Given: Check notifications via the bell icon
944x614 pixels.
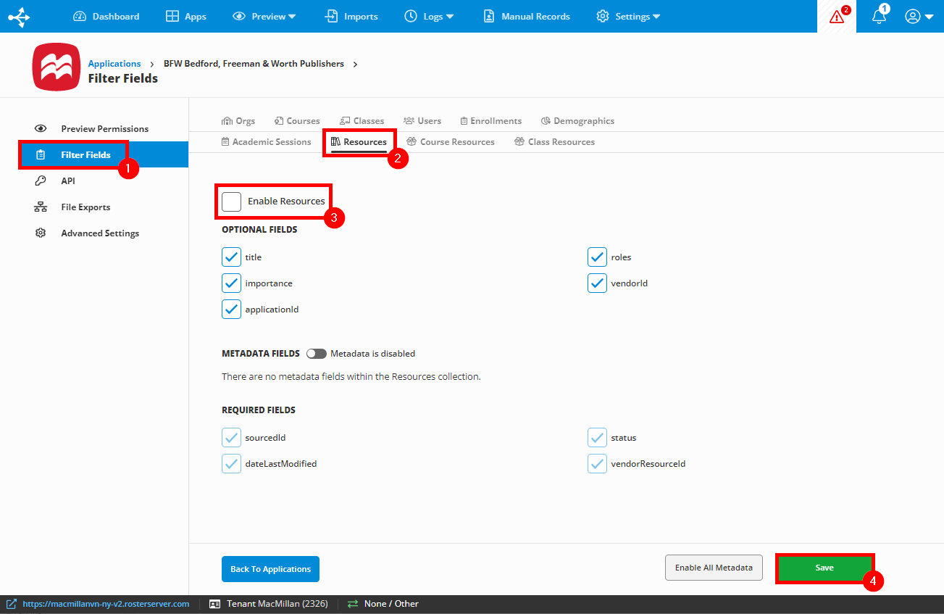Looking at the screenshot, I should (878, 16).
